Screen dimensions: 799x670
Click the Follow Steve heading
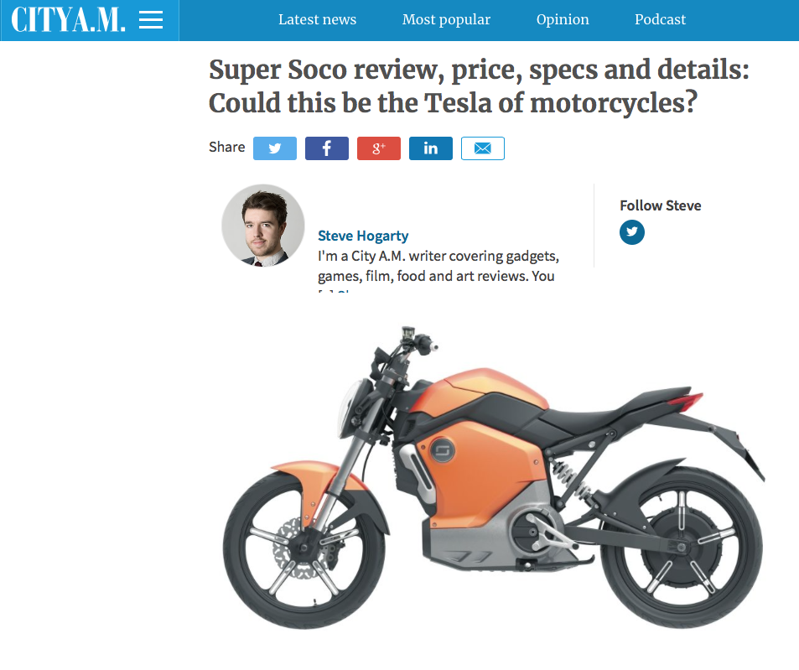pos(660,205)
